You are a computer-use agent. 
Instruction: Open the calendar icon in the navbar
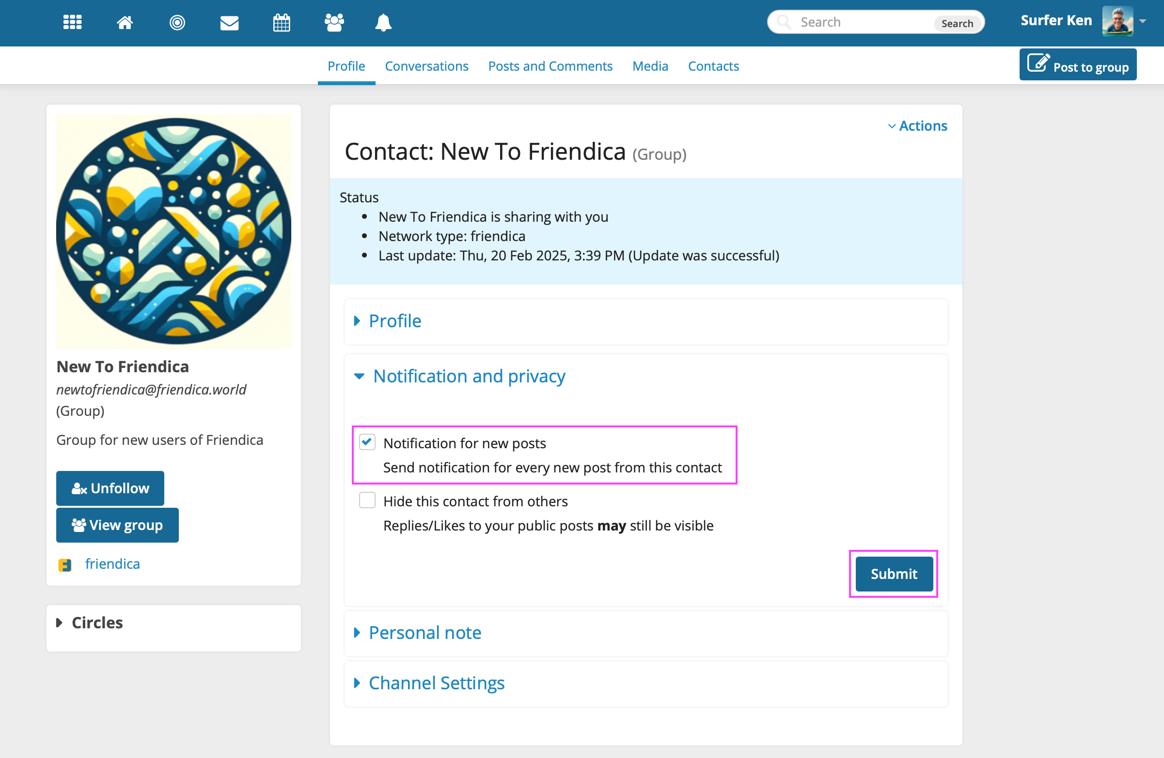tap(282, 22)
